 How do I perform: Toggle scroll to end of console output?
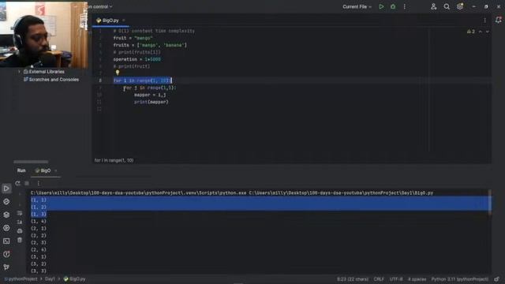(x=20, y=222)
